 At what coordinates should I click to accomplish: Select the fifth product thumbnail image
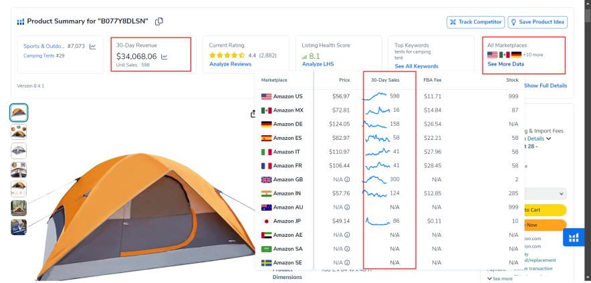(x=19, y=189)
